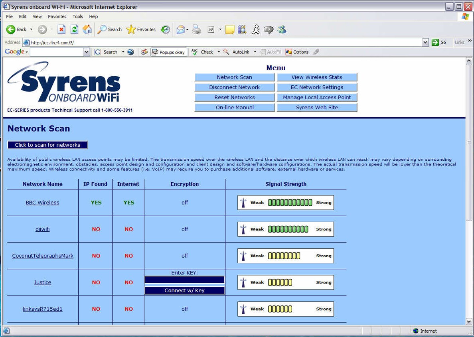Click the Enter KEY input field

coord(184,280)
